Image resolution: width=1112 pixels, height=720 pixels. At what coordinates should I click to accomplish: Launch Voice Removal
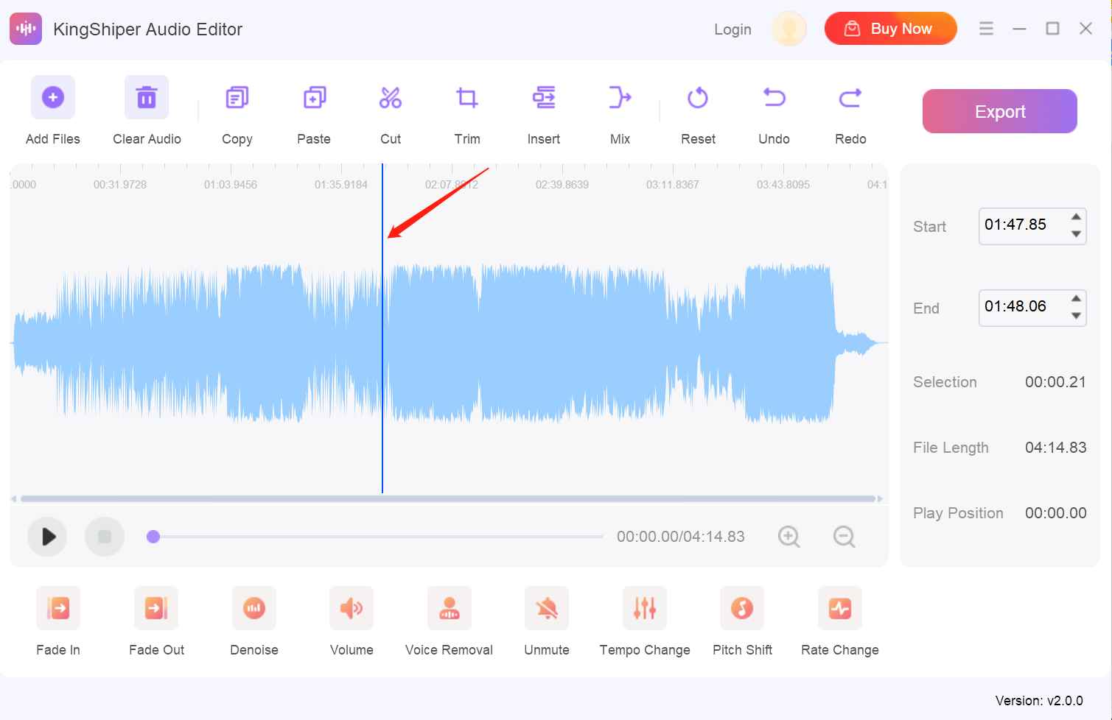(x=448, y=618)
